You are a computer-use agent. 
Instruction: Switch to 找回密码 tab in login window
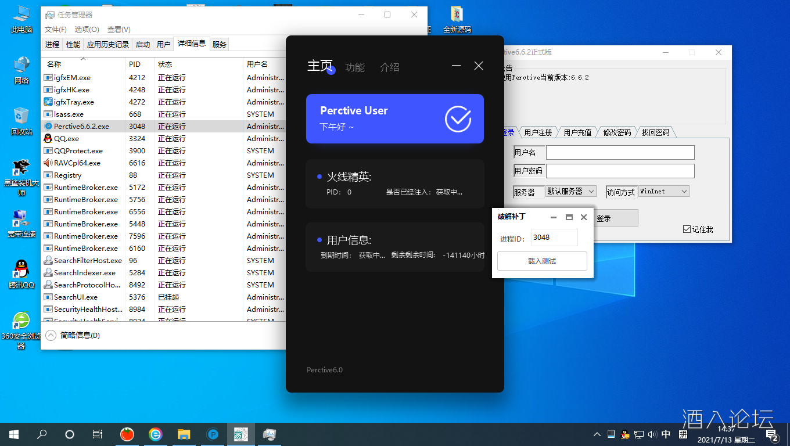[656, 132]
